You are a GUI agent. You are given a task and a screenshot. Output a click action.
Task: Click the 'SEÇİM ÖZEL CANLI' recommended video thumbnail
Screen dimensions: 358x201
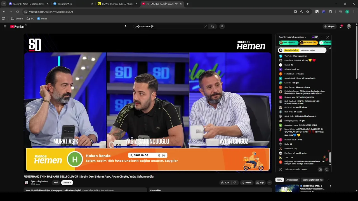pyautogui.click(x=287, y=188)
